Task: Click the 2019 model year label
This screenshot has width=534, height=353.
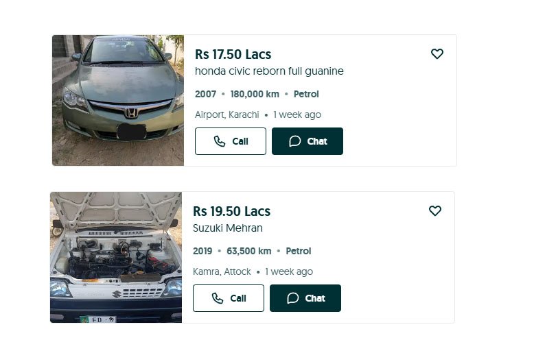Action: point(202,251)
